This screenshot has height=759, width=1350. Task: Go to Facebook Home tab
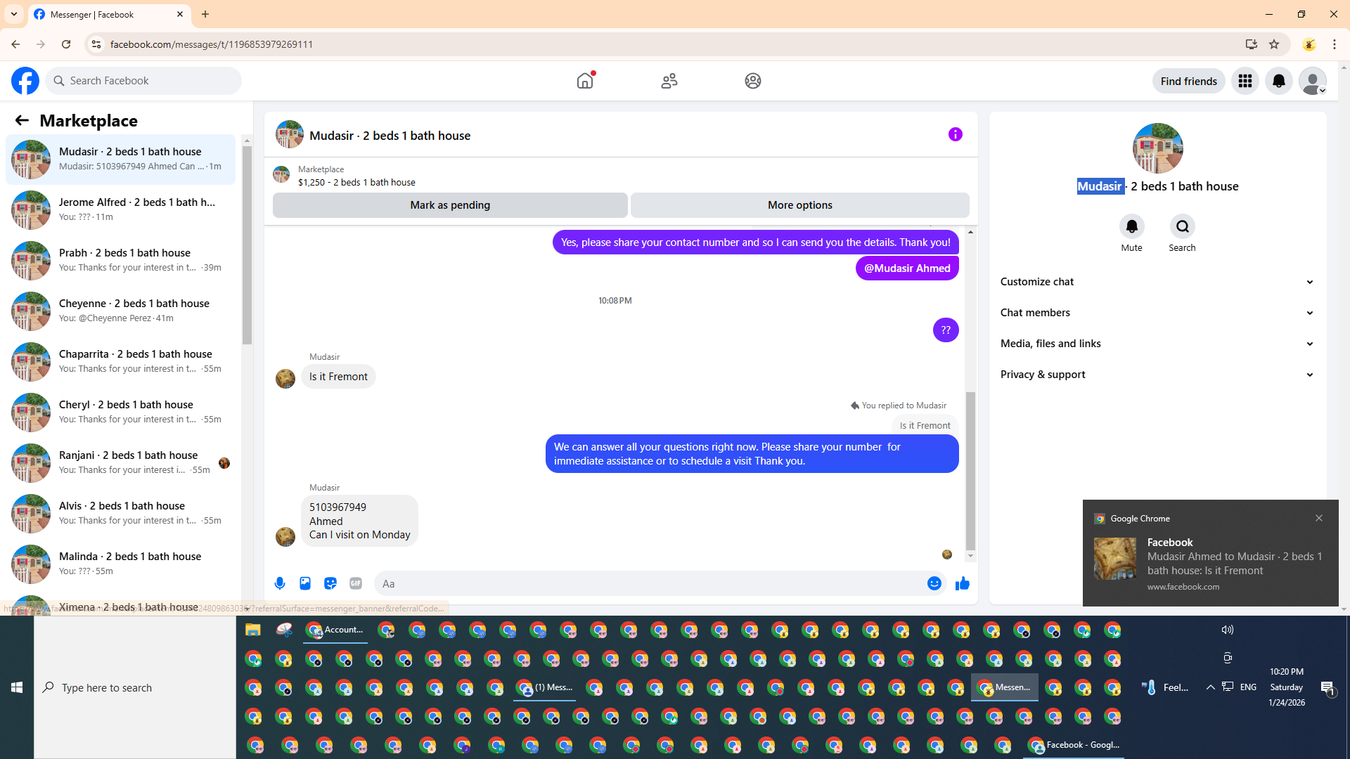point(585,81)
